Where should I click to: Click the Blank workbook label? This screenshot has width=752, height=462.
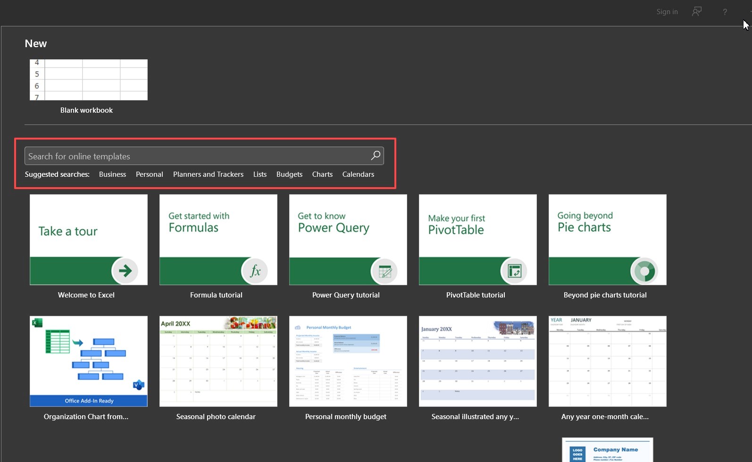click(86, 110)
